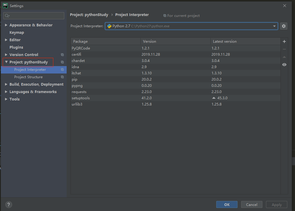Expand Languages & Frameworks section
Image resolution: width=295 pixels, height=211 pixels.
(x=6, y=92)
